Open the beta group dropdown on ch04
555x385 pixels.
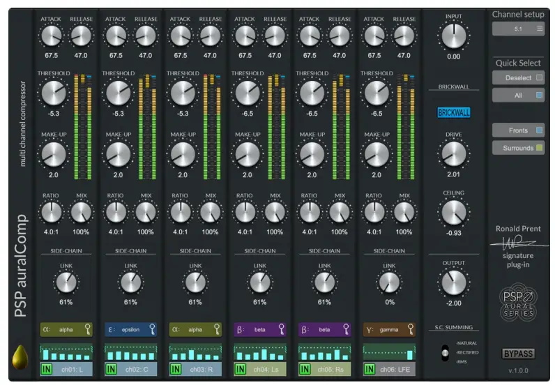click(x=260, y=329)
